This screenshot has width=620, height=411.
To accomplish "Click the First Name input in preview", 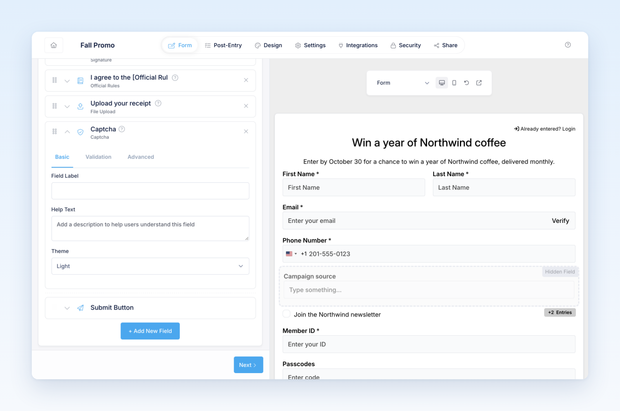I will tap(354, 187).
